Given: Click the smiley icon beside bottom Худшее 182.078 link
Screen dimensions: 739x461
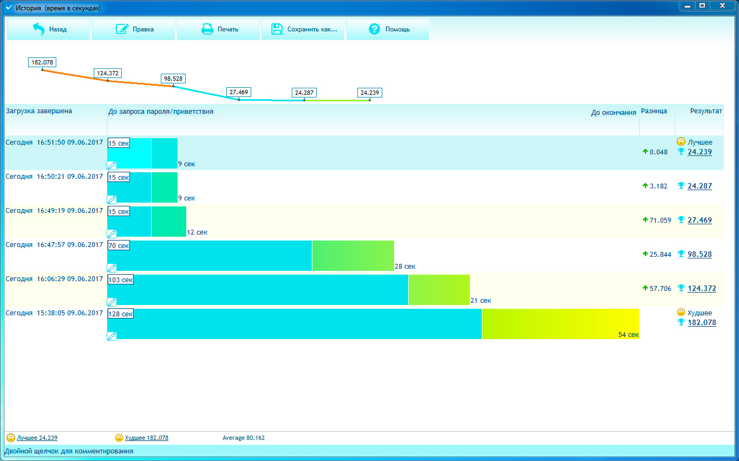Looking at the screenshot, I should tap(119, 438).
